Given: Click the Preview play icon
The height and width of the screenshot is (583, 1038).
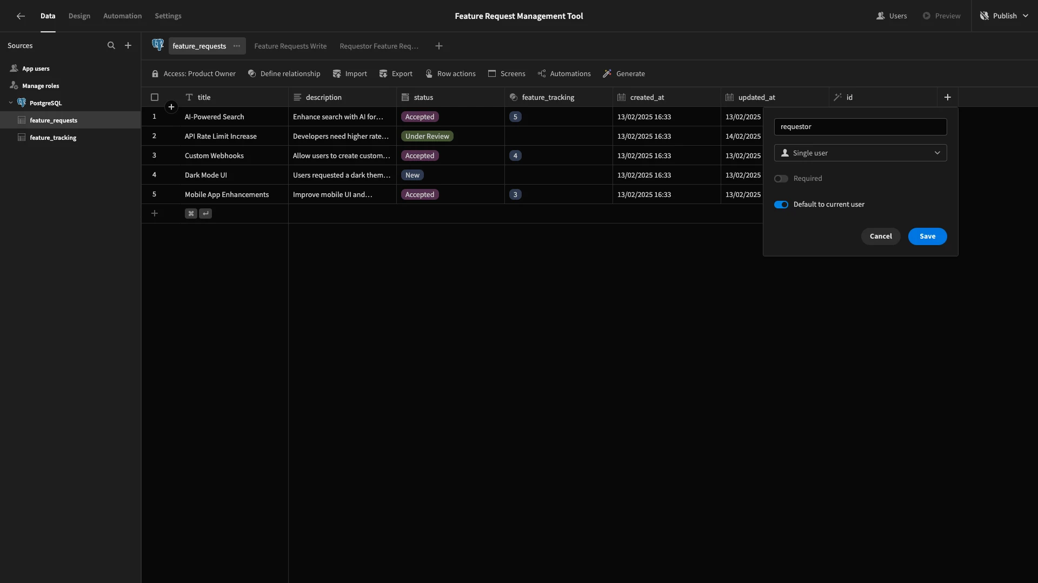Looking at the screenshot, I should pyautogui.click(x=927, y=16).
